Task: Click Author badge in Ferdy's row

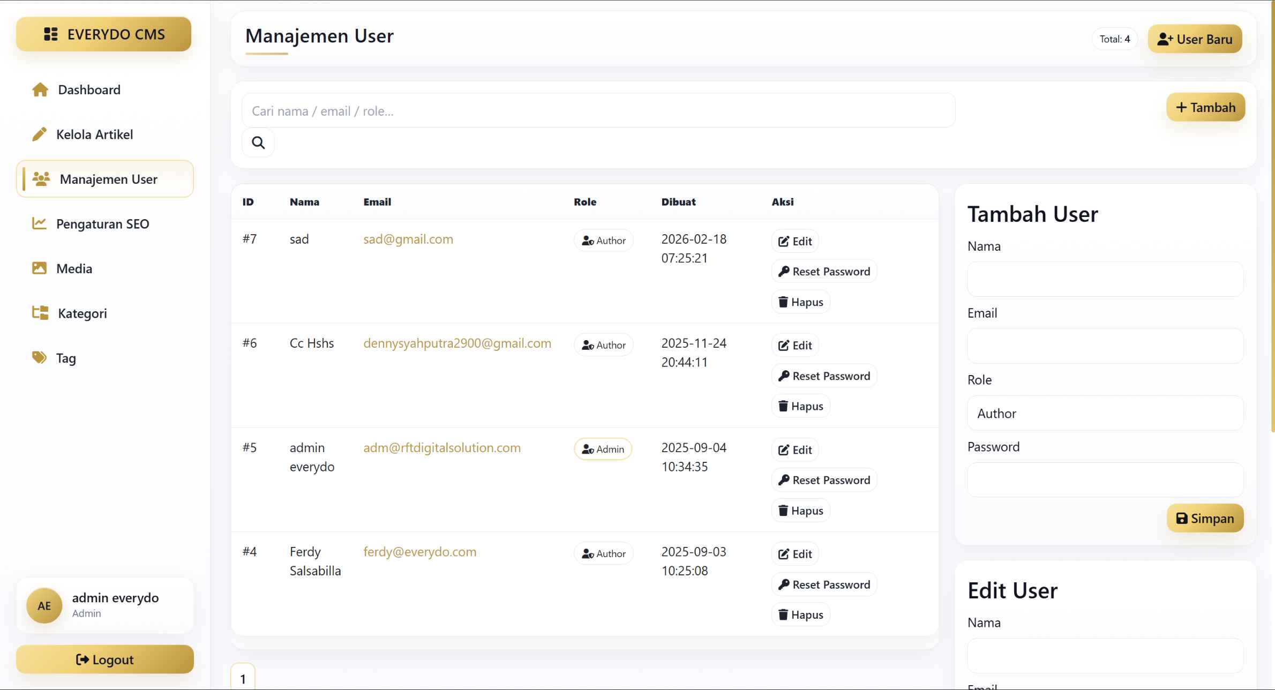Action: pyautogui.click(x=603, y=553)
